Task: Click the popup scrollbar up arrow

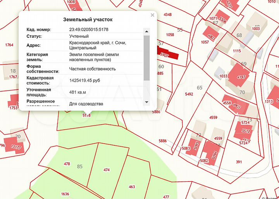Action: tap(146, 31)
